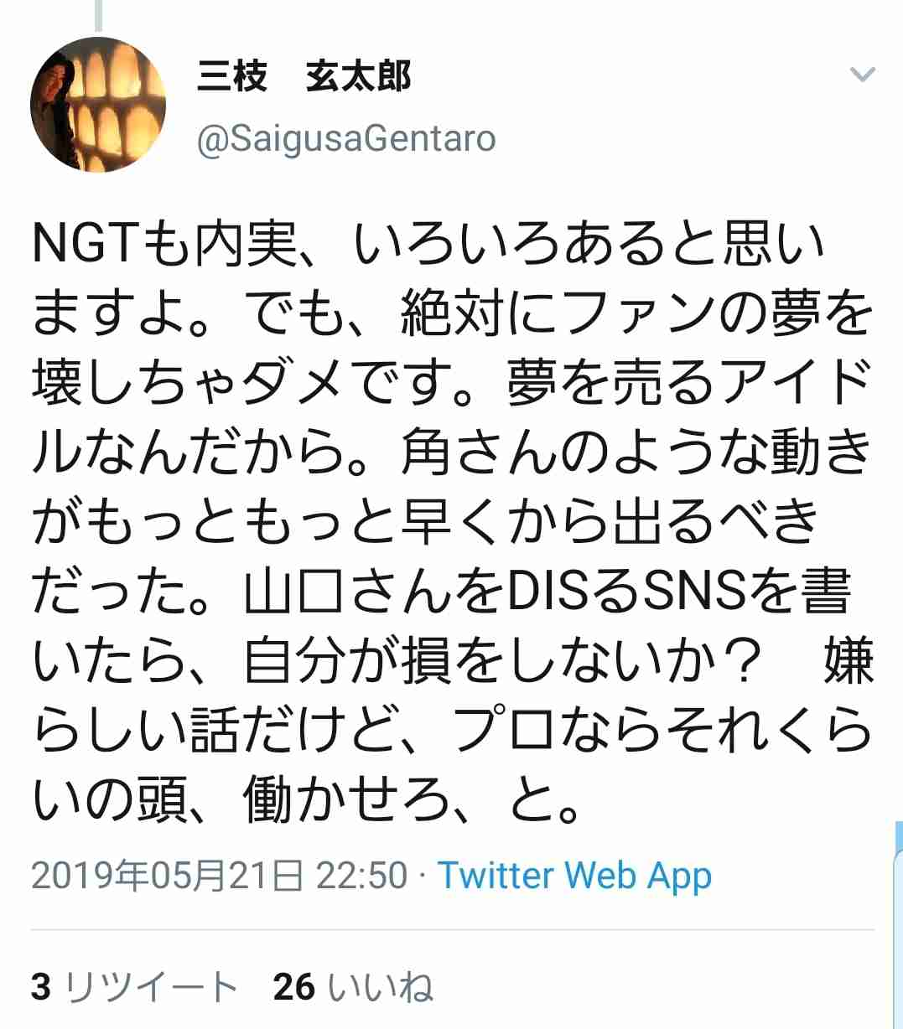This screenshot has width=903, height=1029.
Task: View the 3 リツイート retweets list
Action: coord(134,987)
